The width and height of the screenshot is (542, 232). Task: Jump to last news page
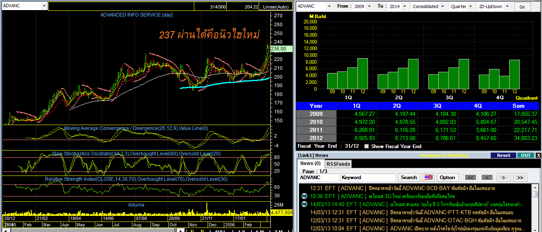pos(520,178)
